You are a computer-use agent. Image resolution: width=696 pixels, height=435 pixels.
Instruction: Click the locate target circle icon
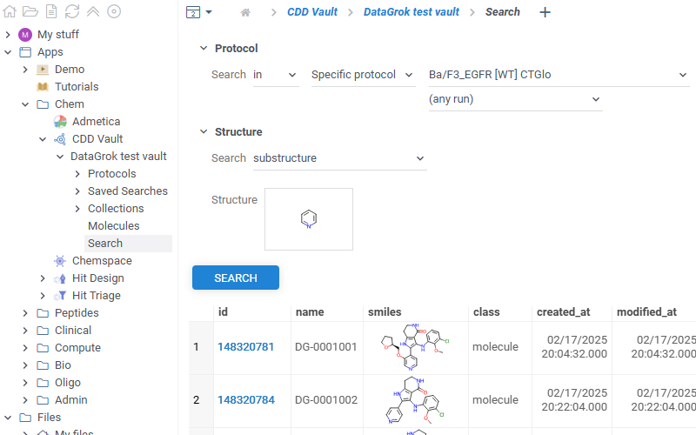point(114,11)
